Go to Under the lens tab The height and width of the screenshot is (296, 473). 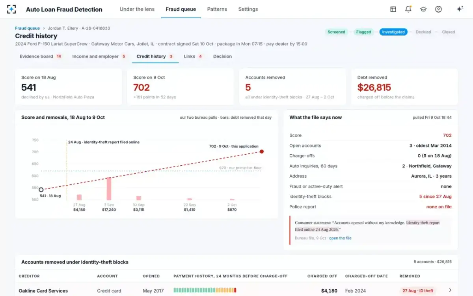click(x=137, y=9)
